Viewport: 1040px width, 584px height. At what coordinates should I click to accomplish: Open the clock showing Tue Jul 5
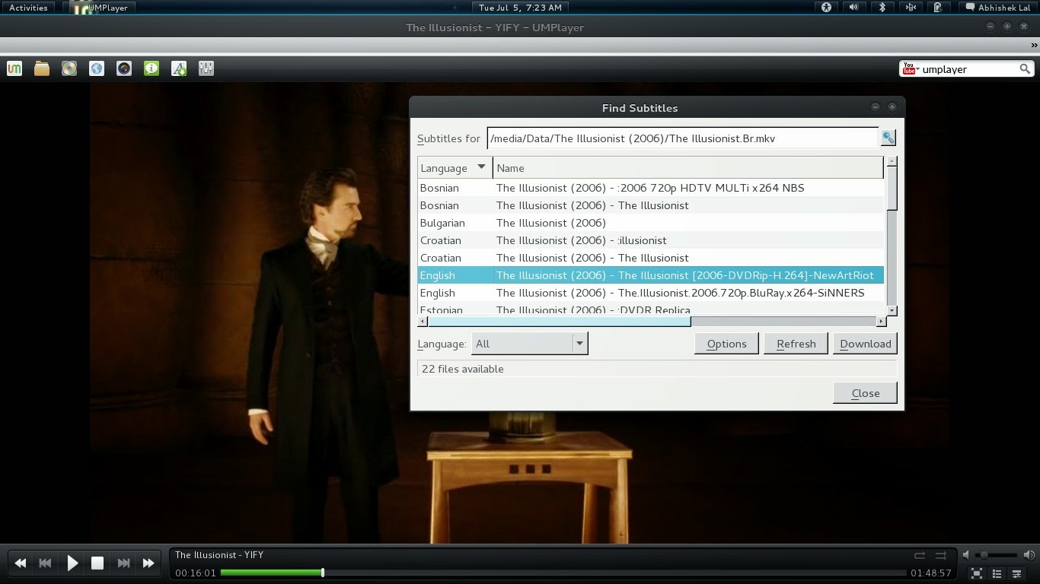point(520,8)
